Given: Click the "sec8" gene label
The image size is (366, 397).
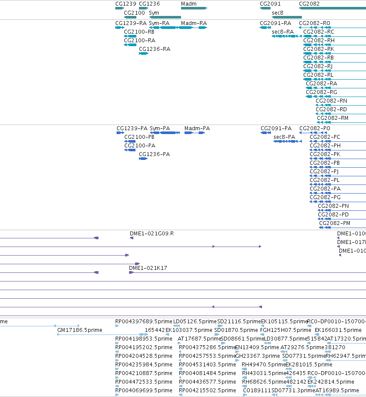Looking at the screenshot, I should pos(277,13).
